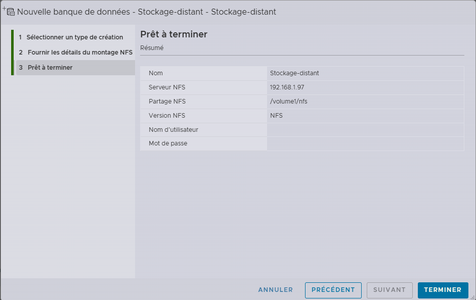Click the Serveur NFS label
Viewport: 476px width, 300px height.
(167, 87)
